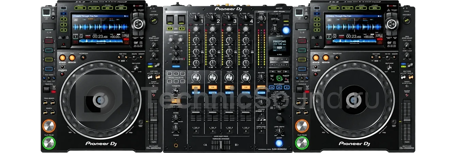Start playback with right deck PLAY/PAUSE button
Viewport: 456px width, 153px height.
[x=302, y=143]
